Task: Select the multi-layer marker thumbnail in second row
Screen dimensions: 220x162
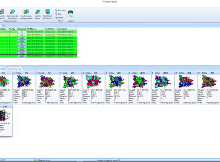Action: 5,115
